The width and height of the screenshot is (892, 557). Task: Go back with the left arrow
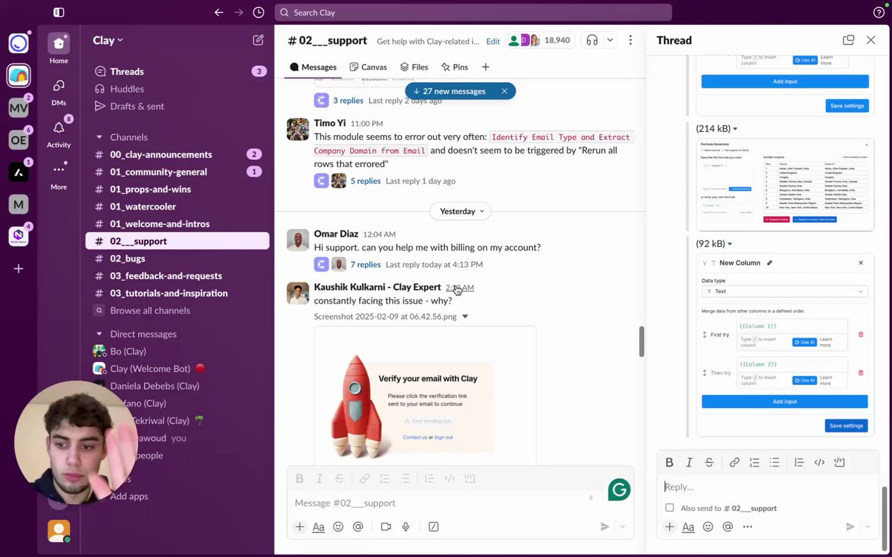coord(219,13)
